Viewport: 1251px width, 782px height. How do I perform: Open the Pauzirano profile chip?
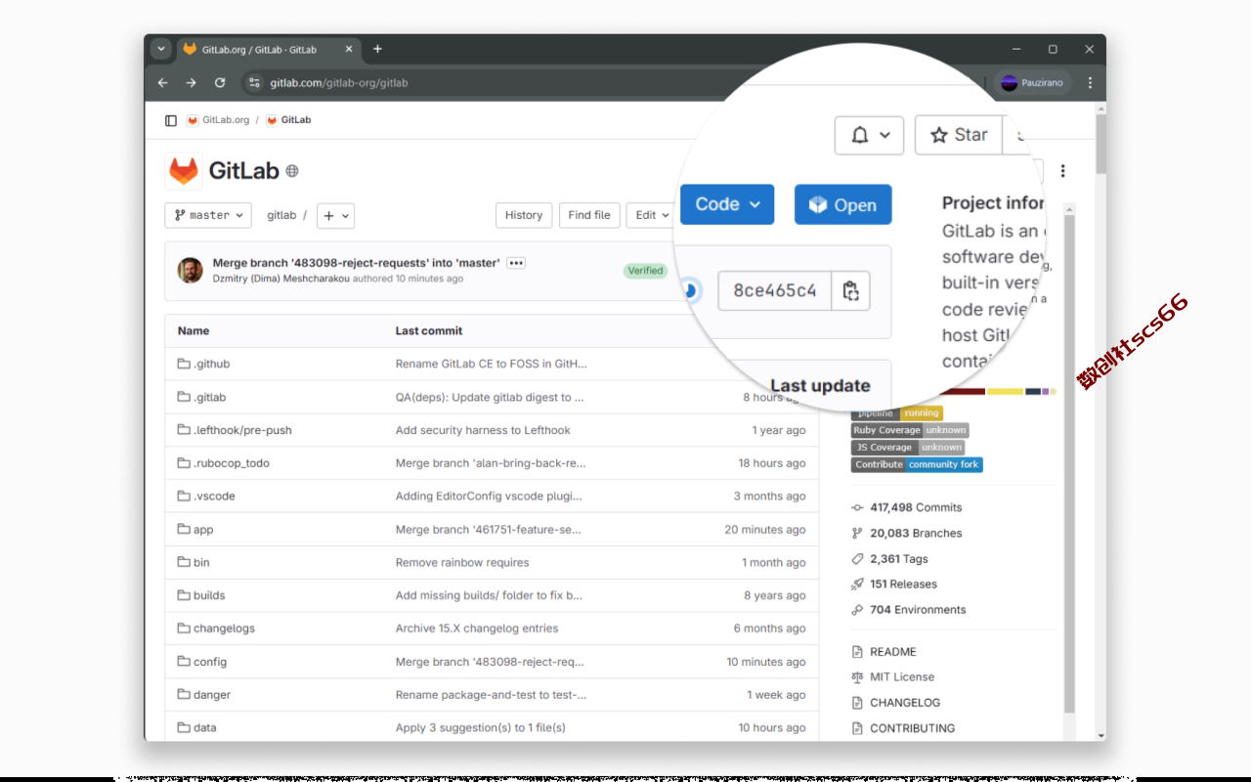[1034, 83]
